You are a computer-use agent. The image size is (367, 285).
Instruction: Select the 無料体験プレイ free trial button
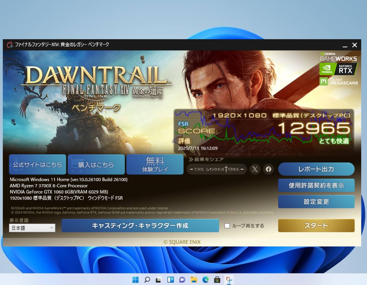[x=155, y=164]
